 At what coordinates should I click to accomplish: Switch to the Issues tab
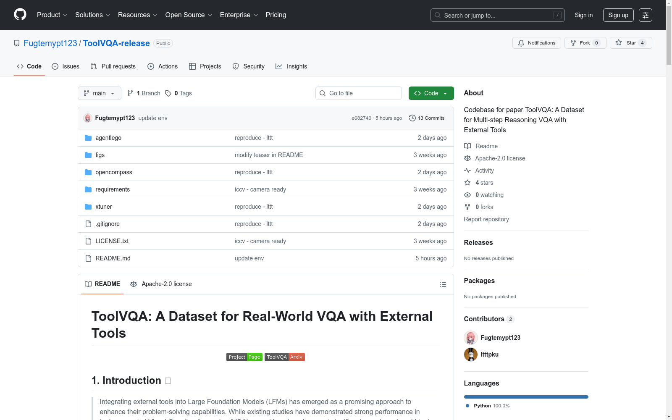[66, 66]
